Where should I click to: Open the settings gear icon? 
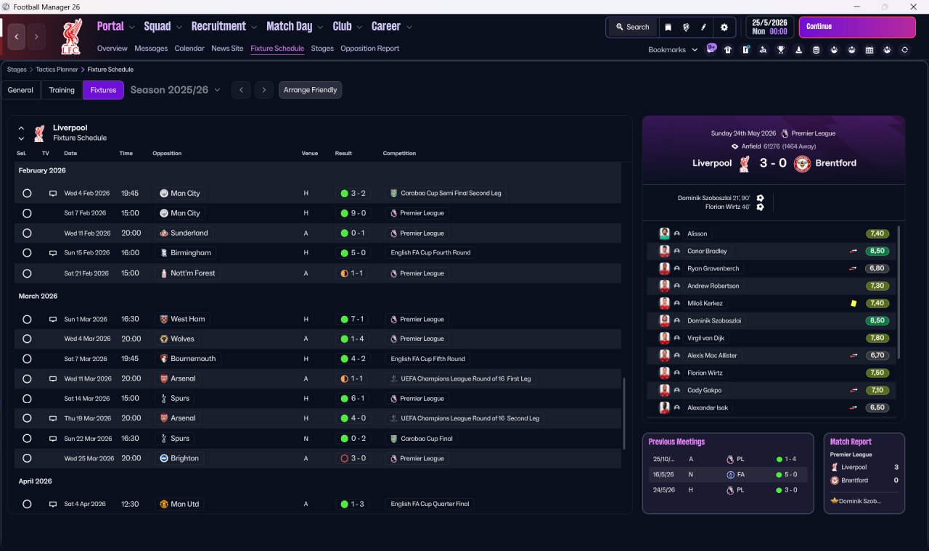pyautogui.click(x=724, y=28)
